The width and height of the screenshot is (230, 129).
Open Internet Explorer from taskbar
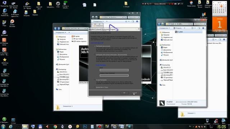coord(10,126)
